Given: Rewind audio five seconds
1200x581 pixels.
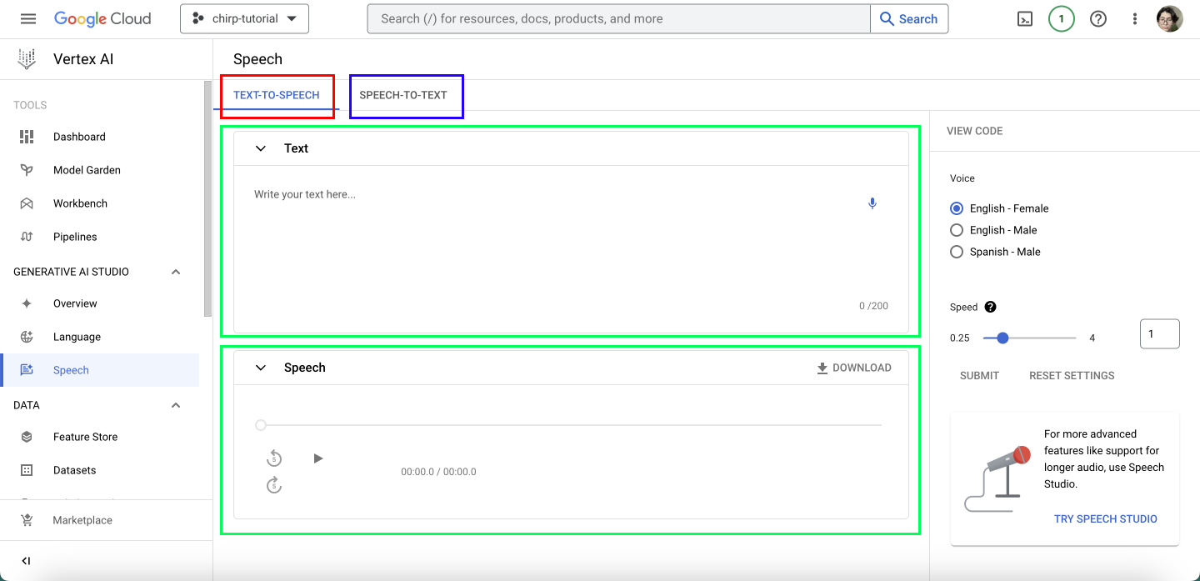Looking at the screenshot, I should (x=274, y=458).
